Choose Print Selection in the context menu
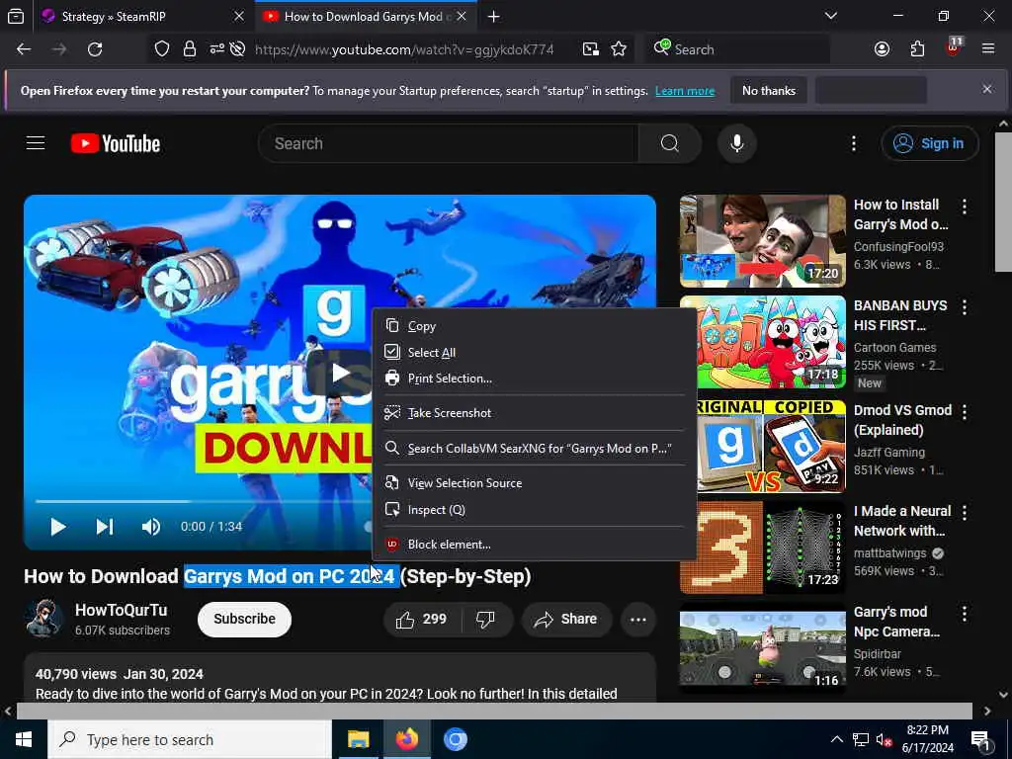This screenshot has width=1012, height=759. [x=535, y=379]
